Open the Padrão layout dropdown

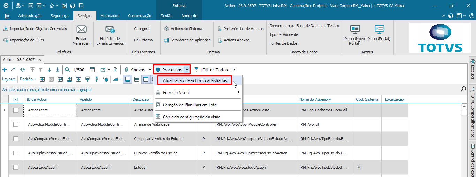[28, 79]
